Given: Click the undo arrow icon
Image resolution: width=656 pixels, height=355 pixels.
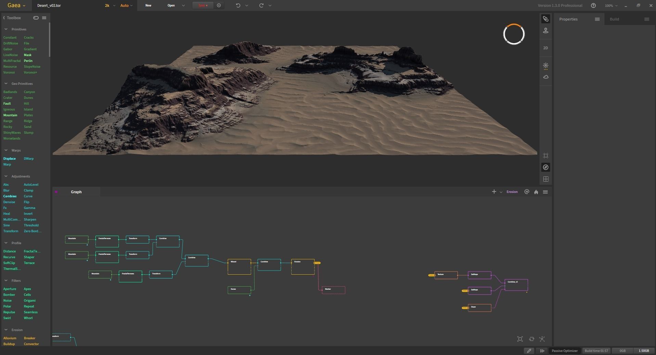Looking at the screenshot, I should (238, 5).
